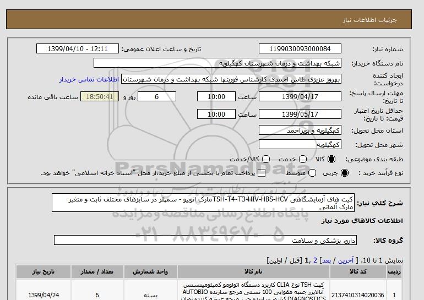
Task: Click the تاریخ نیاز column header
Action: [44, 271]
